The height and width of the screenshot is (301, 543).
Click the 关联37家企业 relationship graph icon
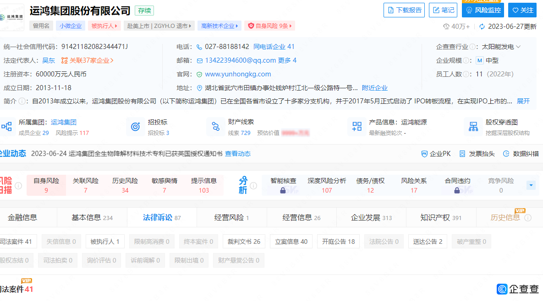[x=65, y=60]
